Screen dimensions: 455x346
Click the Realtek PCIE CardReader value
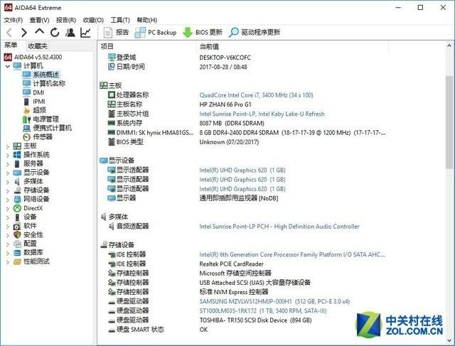click(x=231, y=264)
